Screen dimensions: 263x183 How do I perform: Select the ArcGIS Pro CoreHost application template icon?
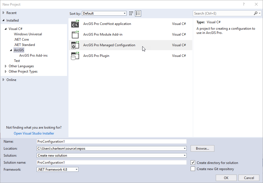click(x=75, y=24)
